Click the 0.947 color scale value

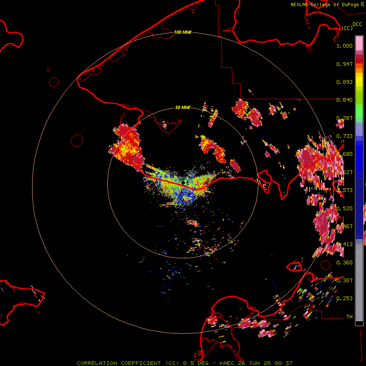(x=344, y=64)
